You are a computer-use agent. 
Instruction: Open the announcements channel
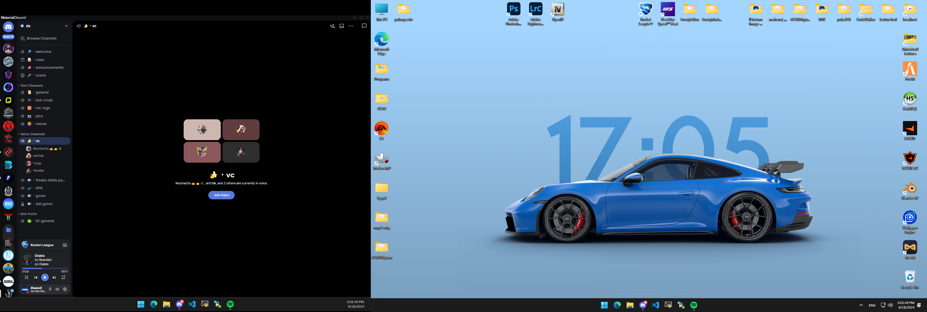pos(49,68)
